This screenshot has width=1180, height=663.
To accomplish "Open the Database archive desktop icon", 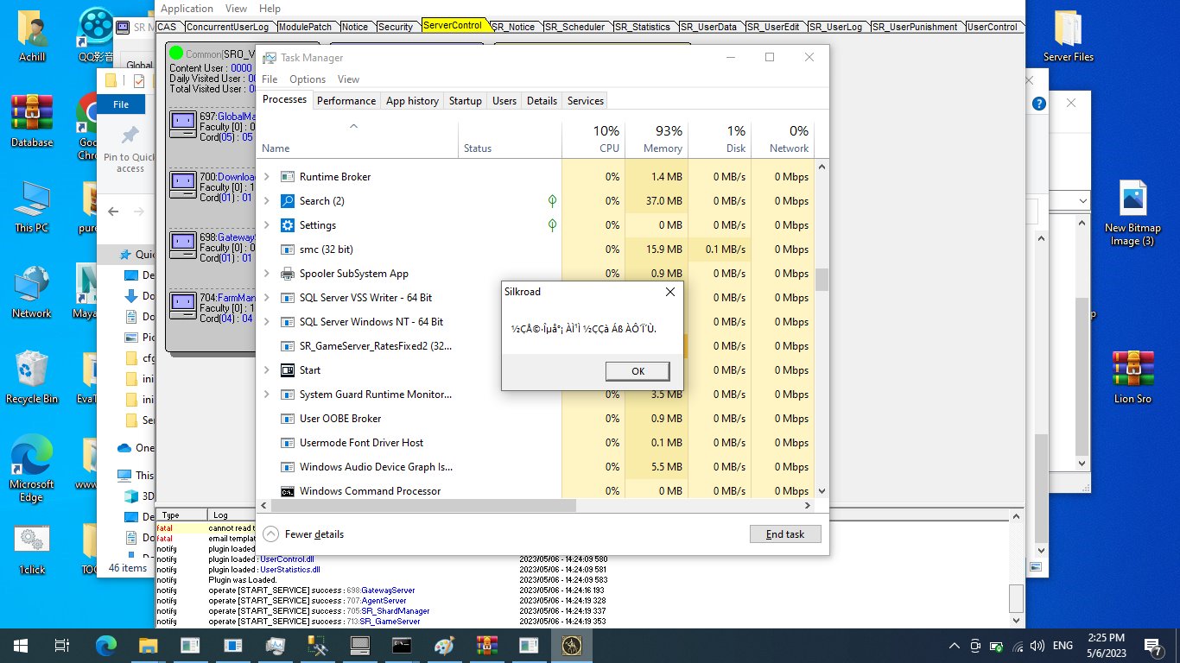I will point(32,120).
